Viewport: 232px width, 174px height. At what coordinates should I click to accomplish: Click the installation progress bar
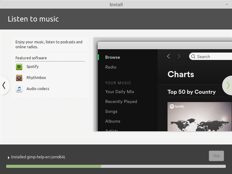pyautogui.click(x=116, y=166)
